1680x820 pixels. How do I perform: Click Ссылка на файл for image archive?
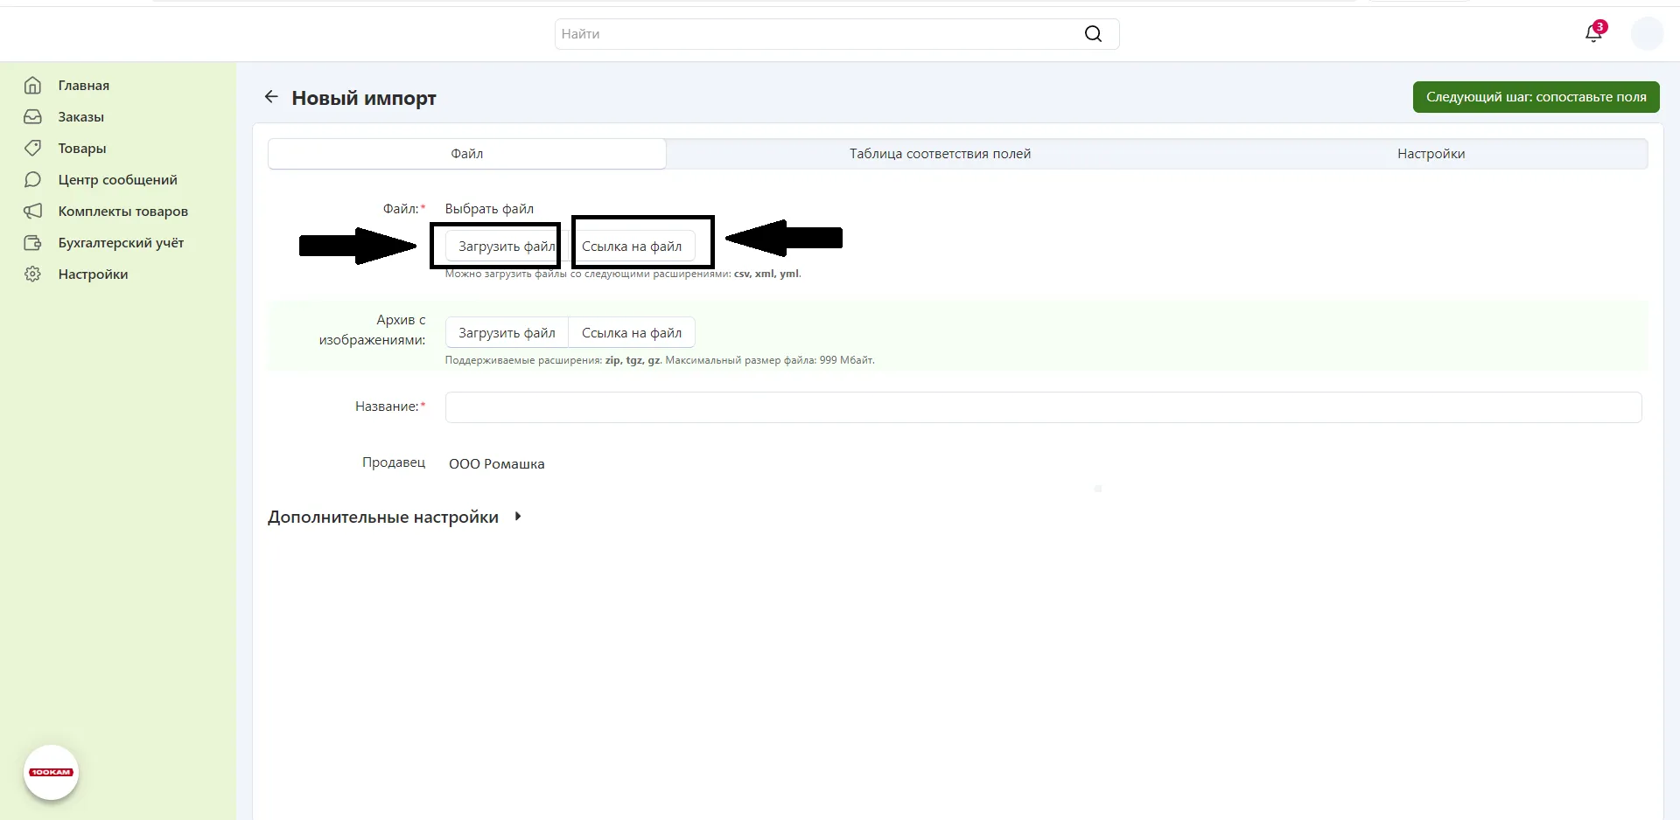[x=631, y=333]
